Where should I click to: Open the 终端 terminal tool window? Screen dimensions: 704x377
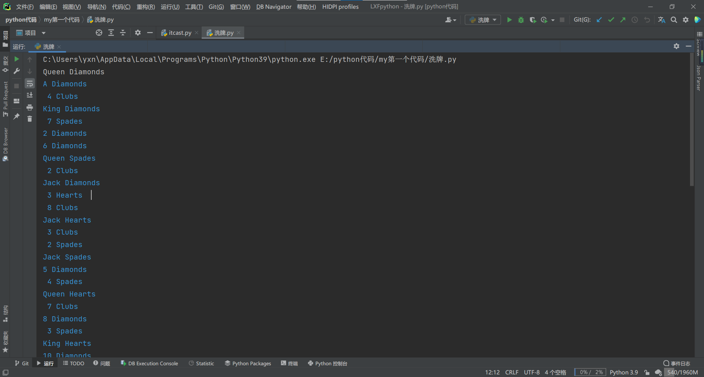289,363
